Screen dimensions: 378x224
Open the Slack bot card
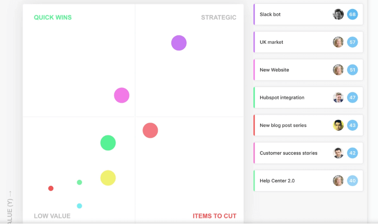[308, 14]
